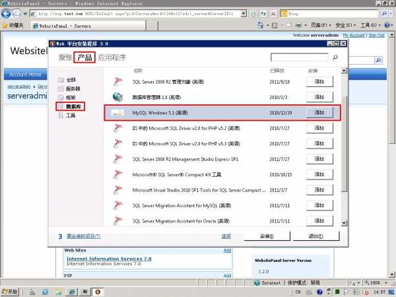Click the 安装 button
This screenshot has height=297, width=396.
click(x=267, y=236)
